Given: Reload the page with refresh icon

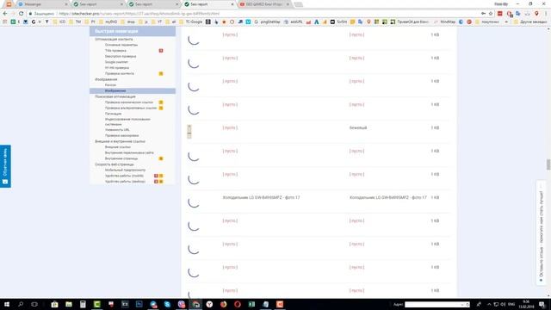Looking at the screenshot, I should click(x=21, y=14).
